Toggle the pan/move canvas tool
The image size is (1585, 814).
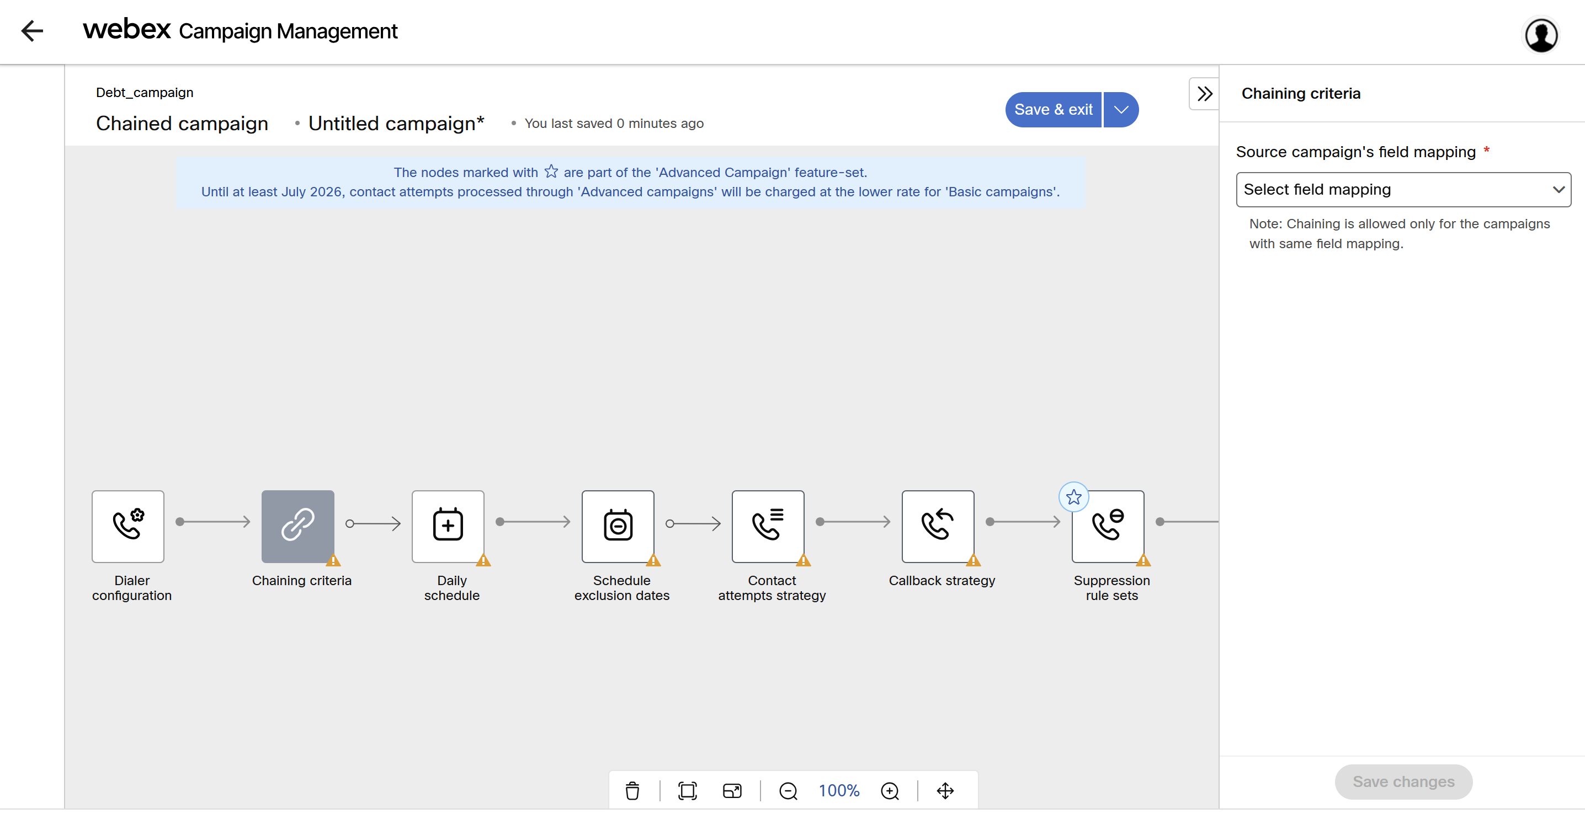tap(945, 790)
